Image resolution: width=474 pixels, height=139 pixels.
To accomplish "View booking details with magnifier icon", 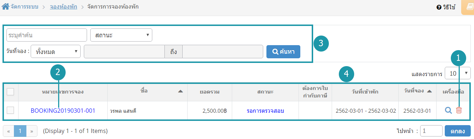I will 448,111.
